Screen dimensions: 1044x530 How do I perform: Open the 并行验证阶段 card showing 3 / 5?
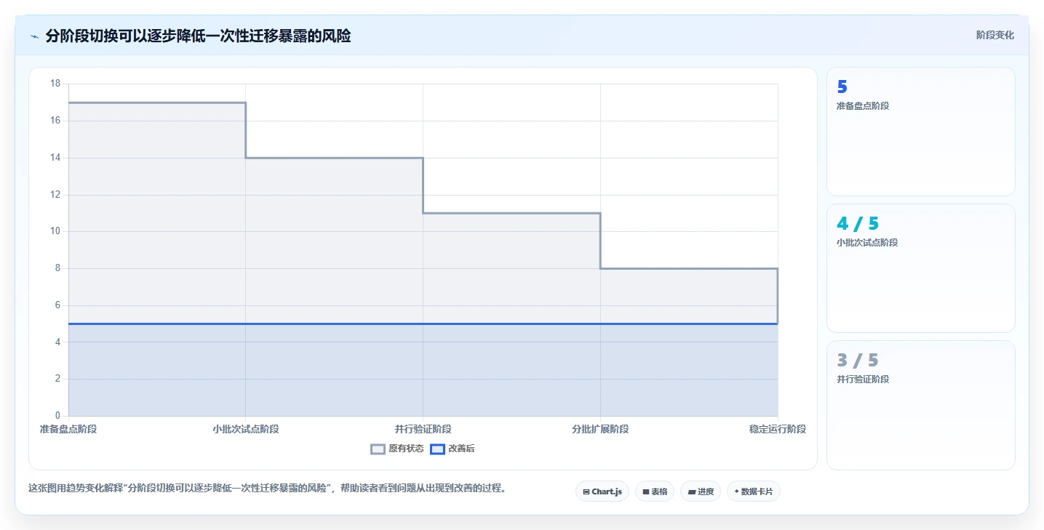[x=920, y=405]
